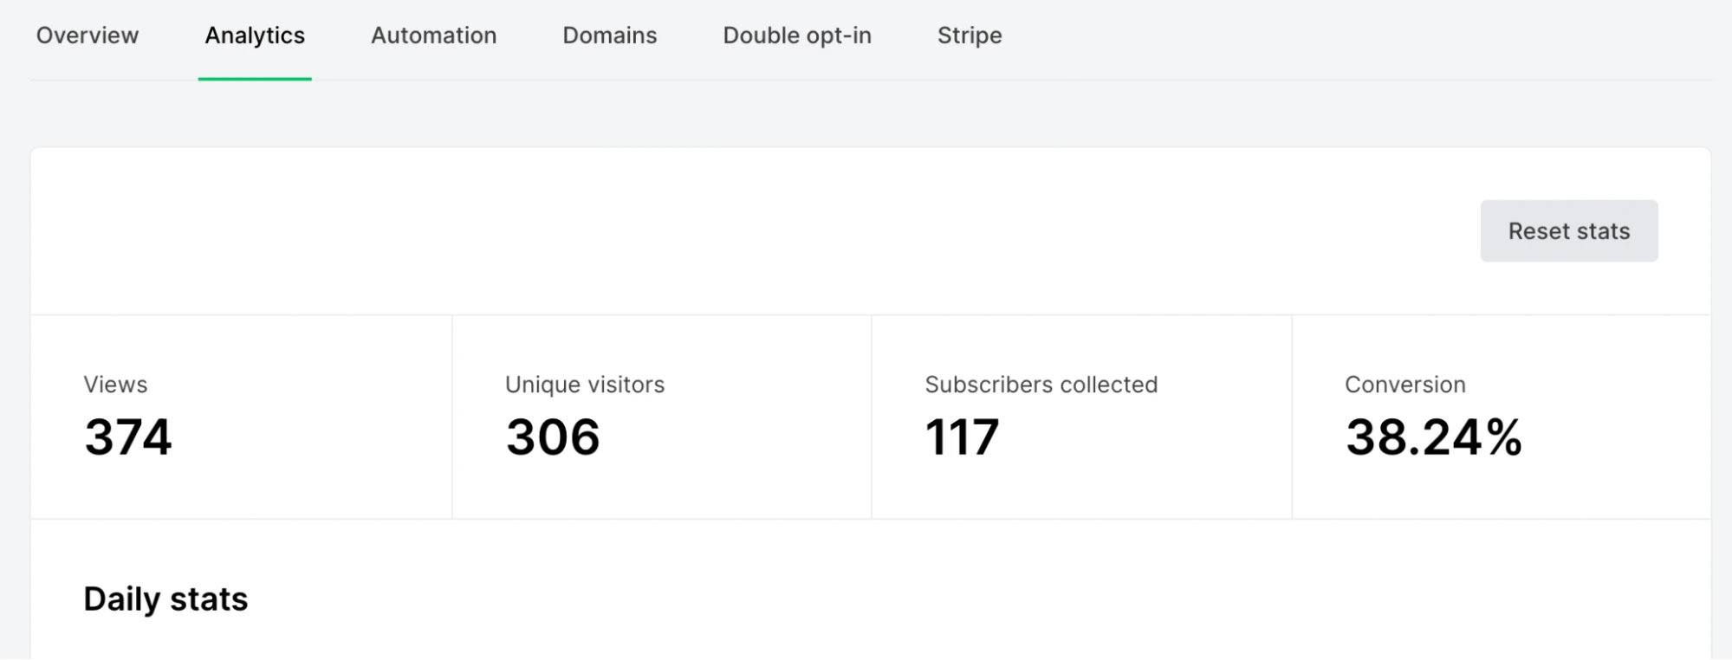Switch to the Stripe tab
1732x660 pixels.
(x=969, y=36)
